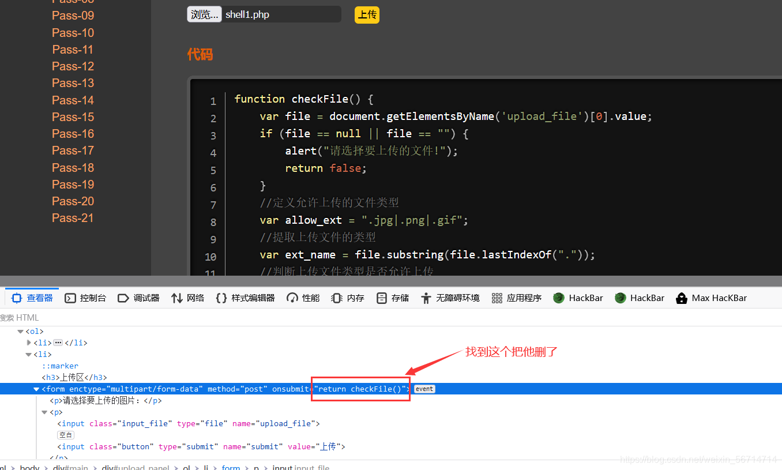Open Pass-09 in the sidebar
The width and height of the screenshot is (782, 470).
(x=73, y=16)
